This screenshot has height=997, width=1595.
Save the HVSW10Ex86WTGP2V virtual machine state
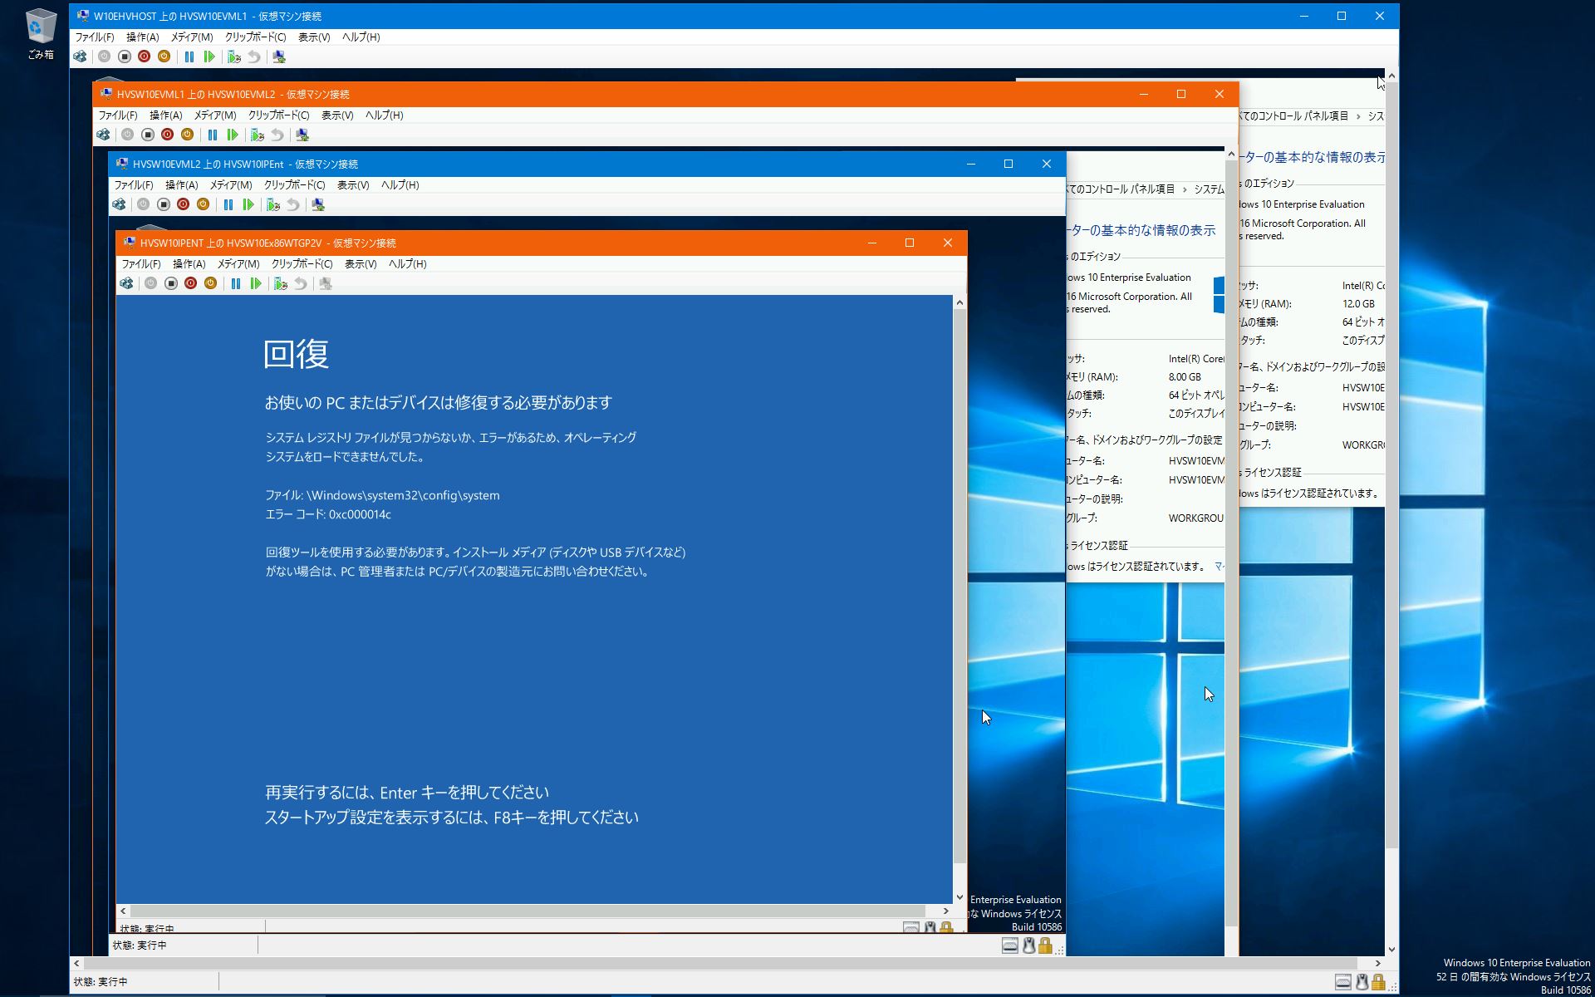pos(210,283)
